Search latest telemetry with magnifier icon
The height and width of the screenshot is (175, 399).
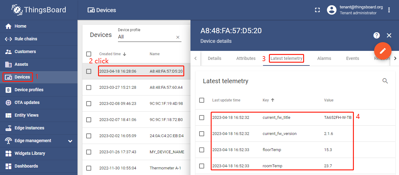[x=385, y=81]
